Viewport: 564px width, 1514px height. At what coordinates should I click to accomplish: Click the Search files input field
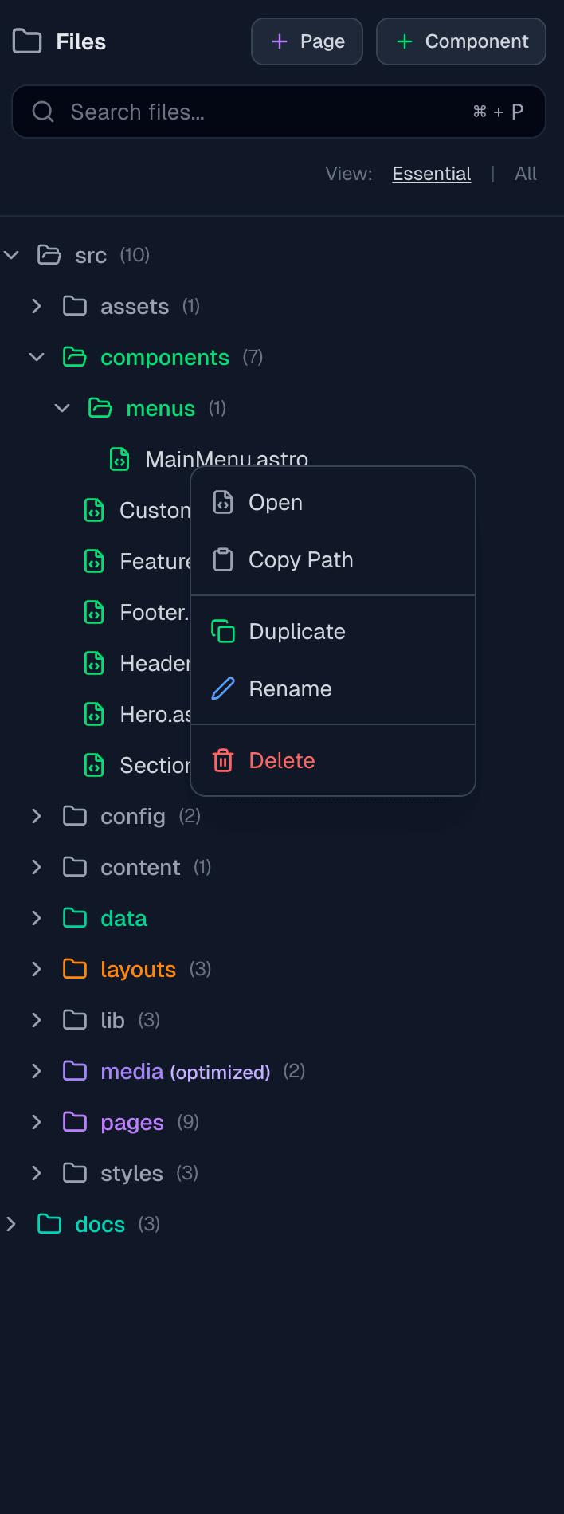239,112
